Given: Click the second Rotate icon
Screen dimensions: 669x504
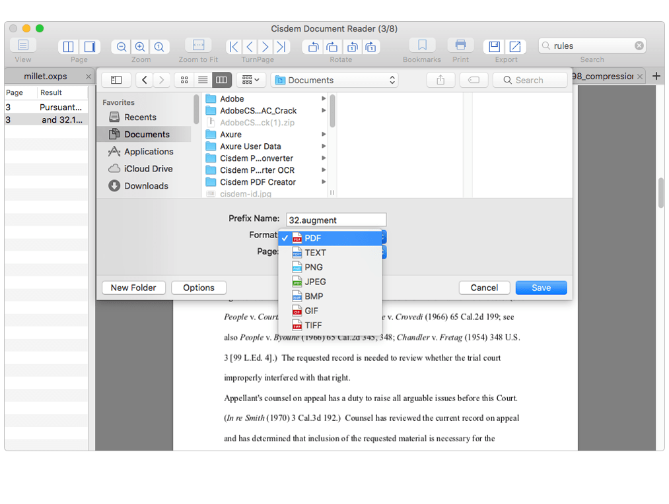Looking at the screenshot, I should click(x=332, y=46).
